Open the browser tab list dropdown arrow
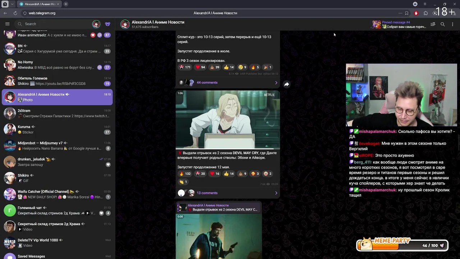This screenshot has width=460, height=259. click(12, 4)
